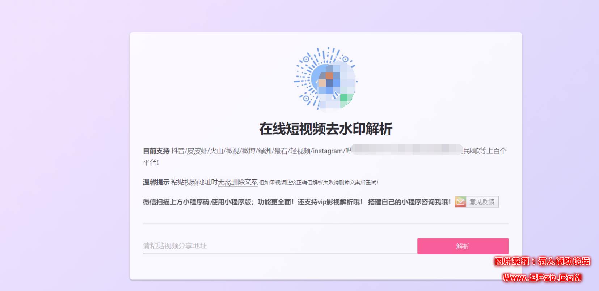Click the underlined text 无需删除文案

pos(238,182)
